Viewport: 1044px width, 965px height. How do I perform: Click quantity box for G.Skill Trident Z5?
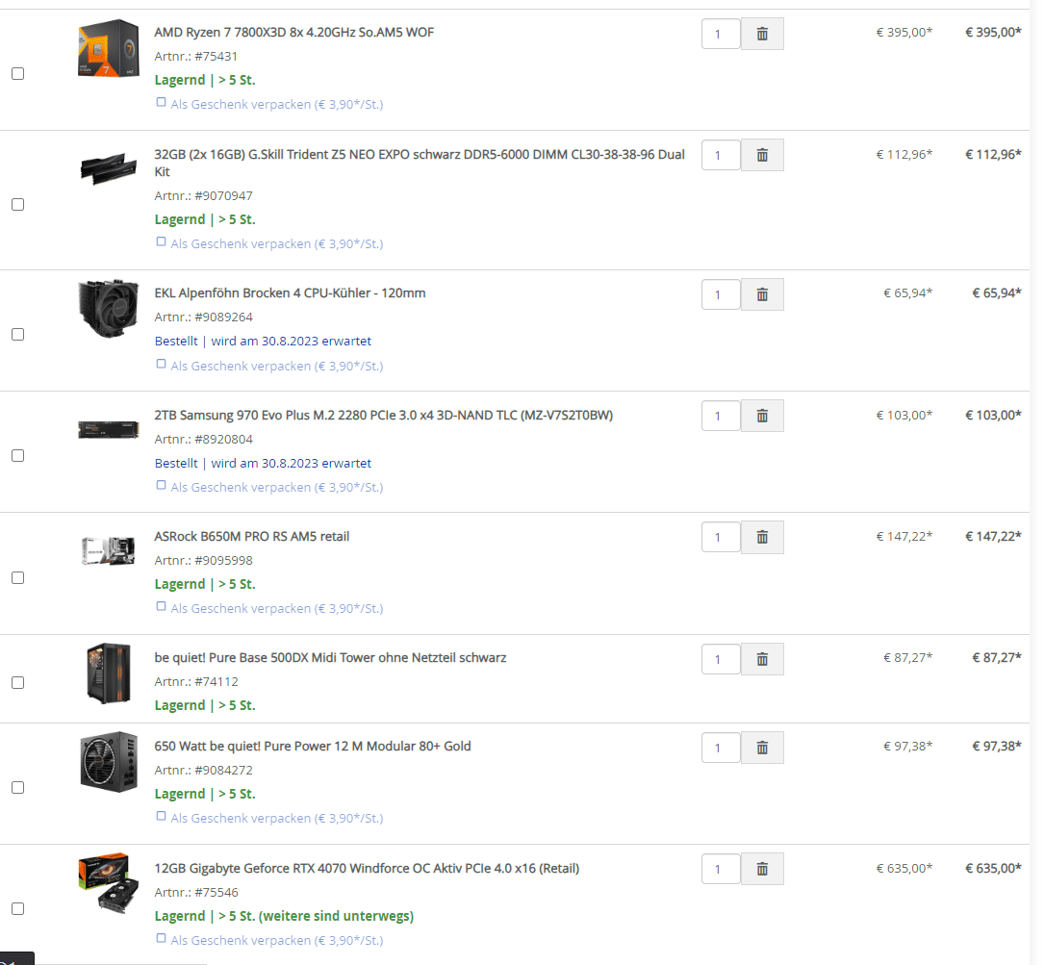tap(721, 155)
